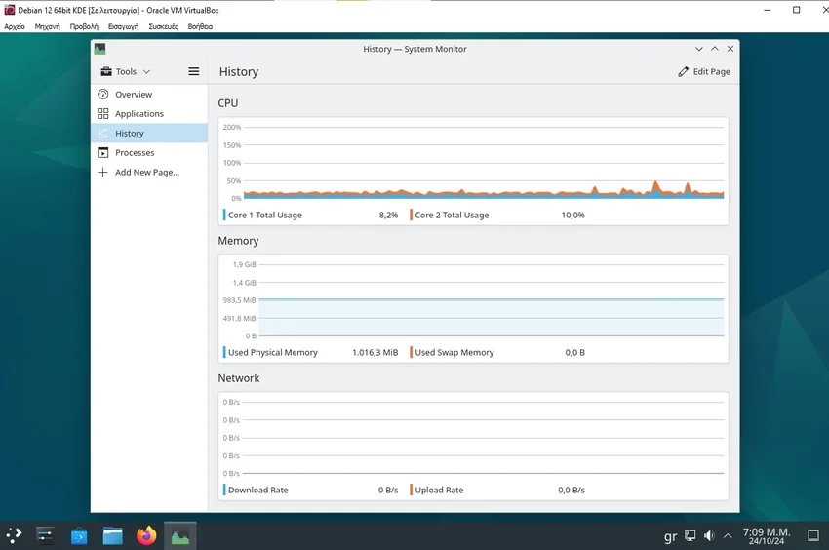Click System Monitor taskbar entry
Screen dimensions: 829x550
click(x=180, y=535)
